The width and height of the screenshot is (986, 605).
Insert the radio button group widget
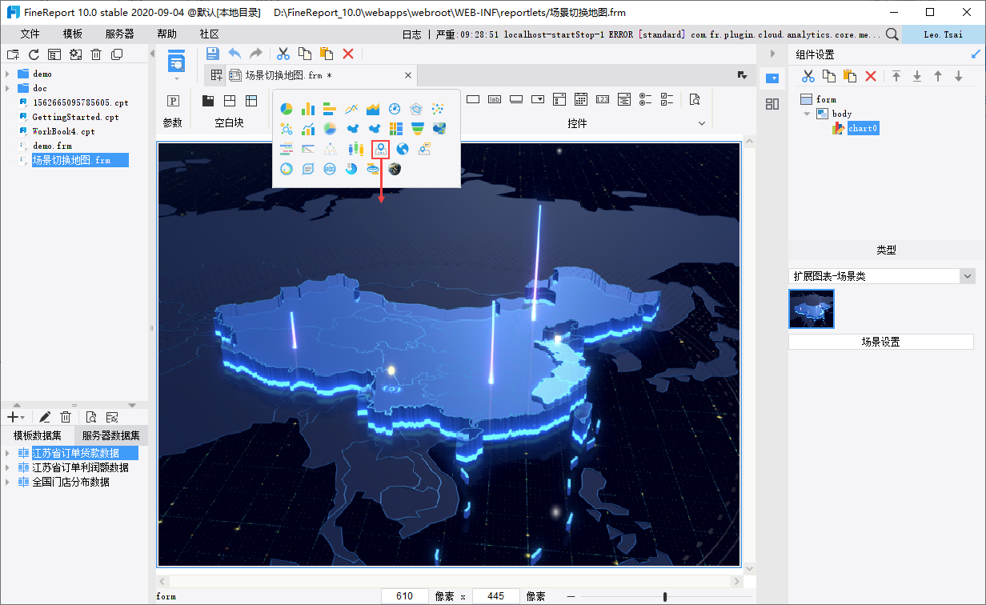click(646, 100)
